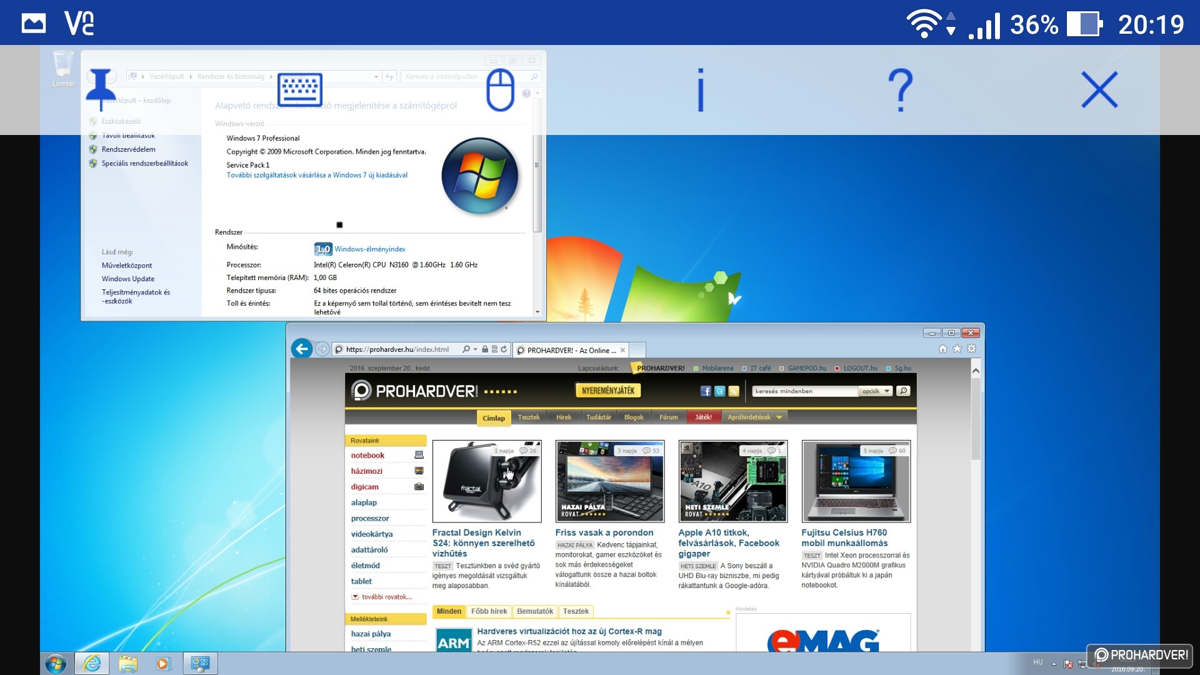This screenshot has width=1200, height=675.
Task: Refresh the prohardver.hu page
Action: click(504, 349)
